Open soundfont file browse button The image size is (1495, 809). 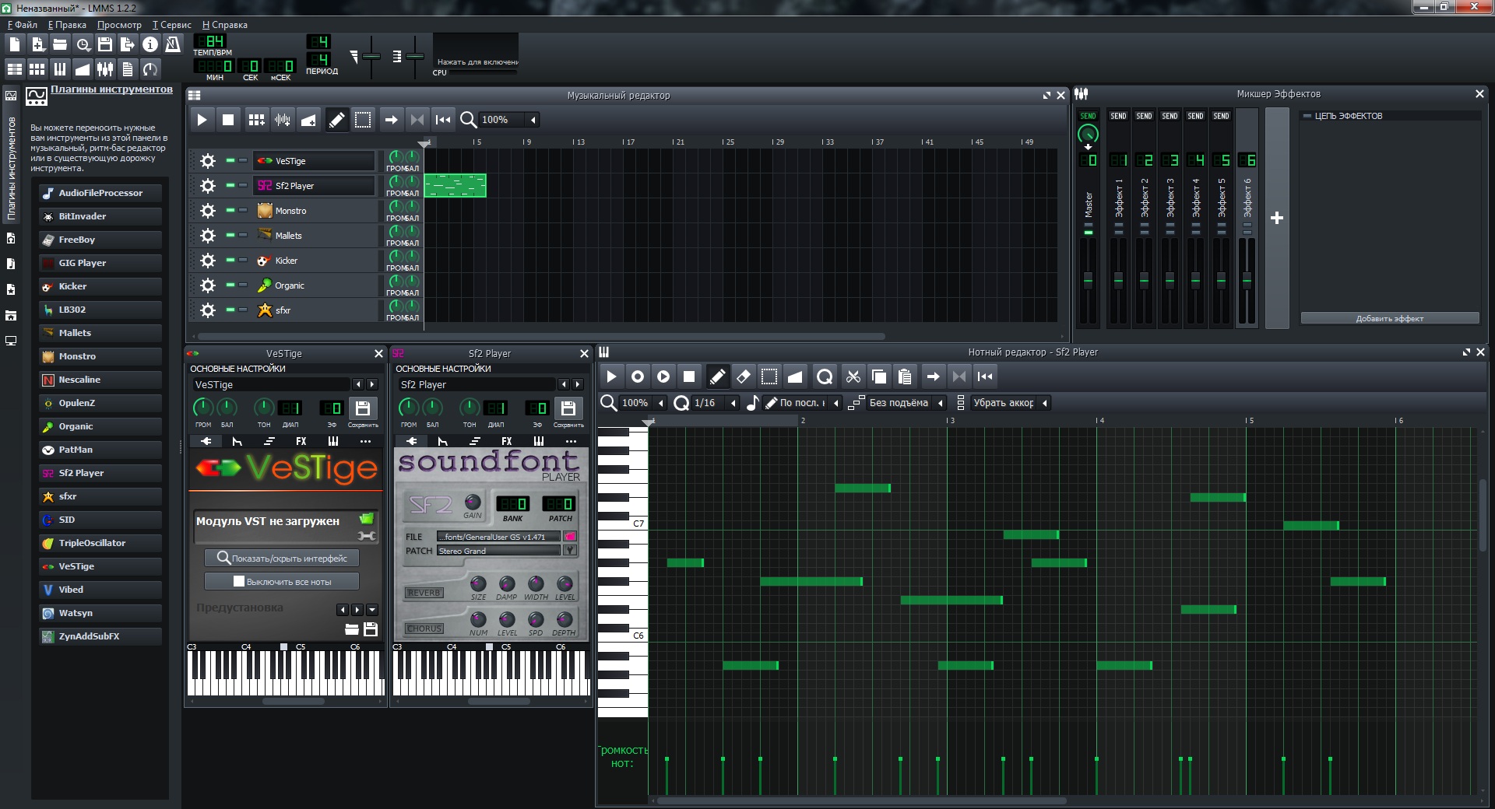pyautogui.click(x=570, y=537)
